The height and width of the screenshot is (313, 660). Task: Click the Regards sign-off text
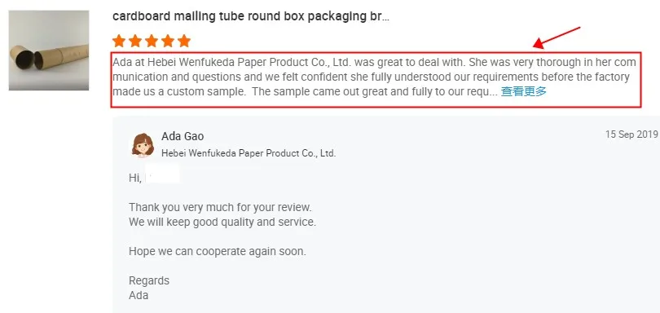(149, 281)
